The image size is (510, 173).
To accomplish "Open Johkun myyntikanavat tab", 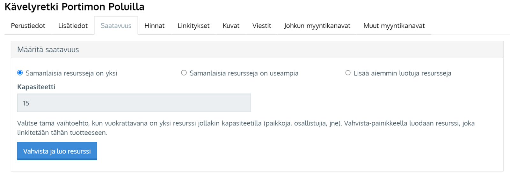I will click(317, 26).
